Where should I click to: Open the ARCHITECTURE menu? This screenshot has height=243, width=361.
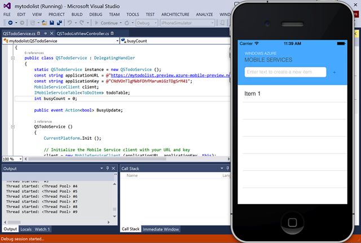175,14
